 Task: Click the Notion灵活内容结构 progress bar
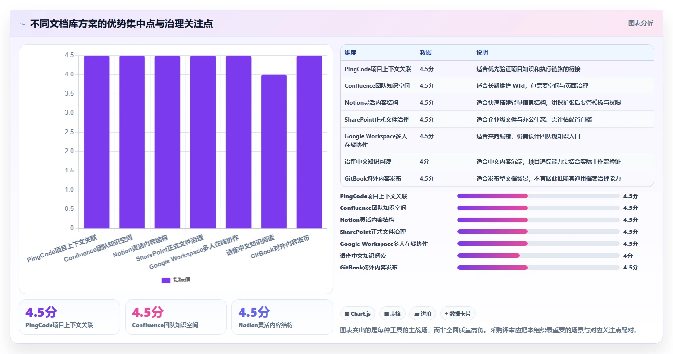(x=538, y=220)
